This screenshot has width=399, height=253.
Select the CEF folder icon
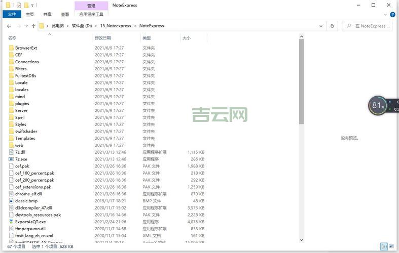click(11, 55)
